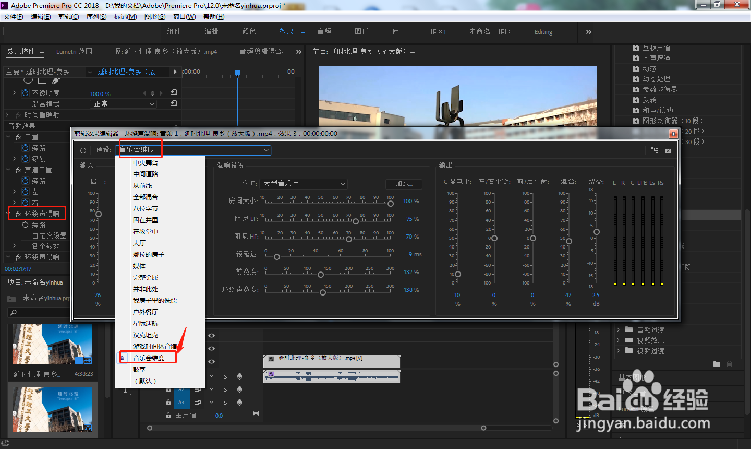
Task: Open the 效果 workspace menu icon
Action: 303,32
